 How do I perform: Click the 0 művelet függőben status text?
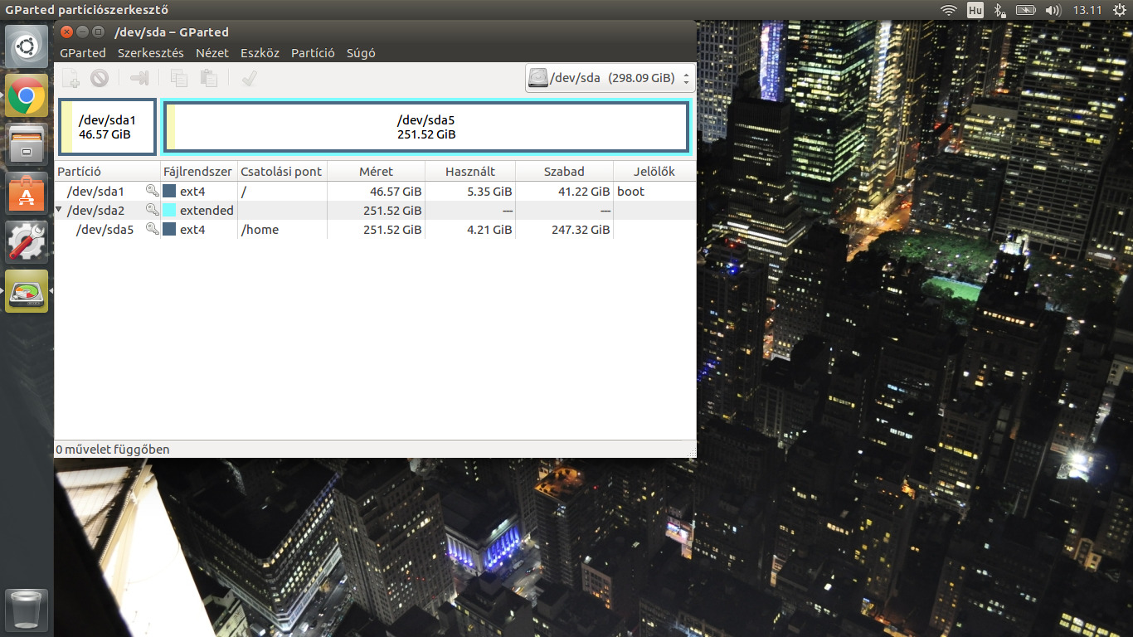point(113,450)
